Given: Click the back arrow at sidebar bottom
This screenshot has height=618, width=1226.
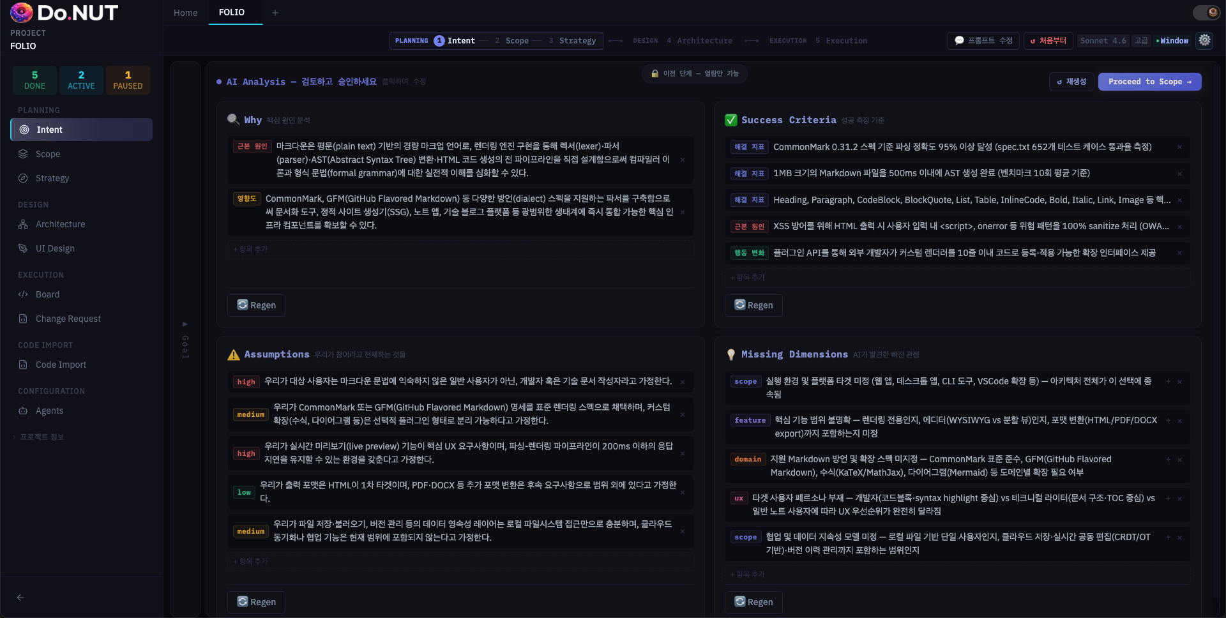Looking at the screenshot, I should pyautogui.click(x=20, y=598).
